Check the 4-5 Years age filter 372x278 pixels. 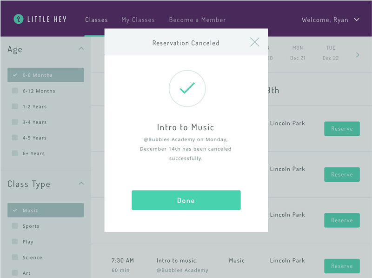click(x=15, y=138)
